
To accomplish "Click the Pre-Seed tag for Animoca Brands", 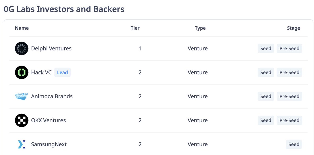I will click(x=289, y=96).
